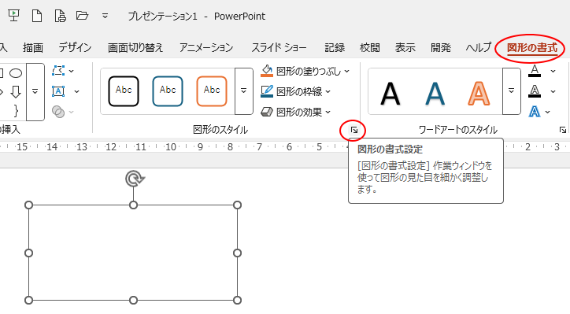
Task: Pick the oval shape in gallery
Action: tap(16, 73)
